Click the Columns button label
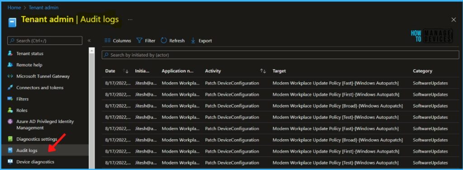463x170 pixels. pyautogui.click(x=122, y=41)
